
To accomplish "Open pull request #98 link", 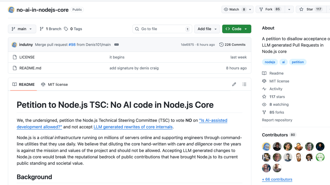I will pos(71,44).
